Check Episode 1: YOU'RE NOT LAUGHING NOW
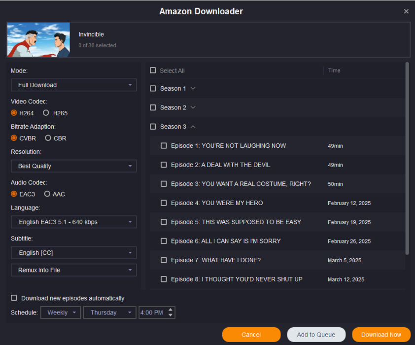Viewport: 415px width, 345px height. (164, 146)
